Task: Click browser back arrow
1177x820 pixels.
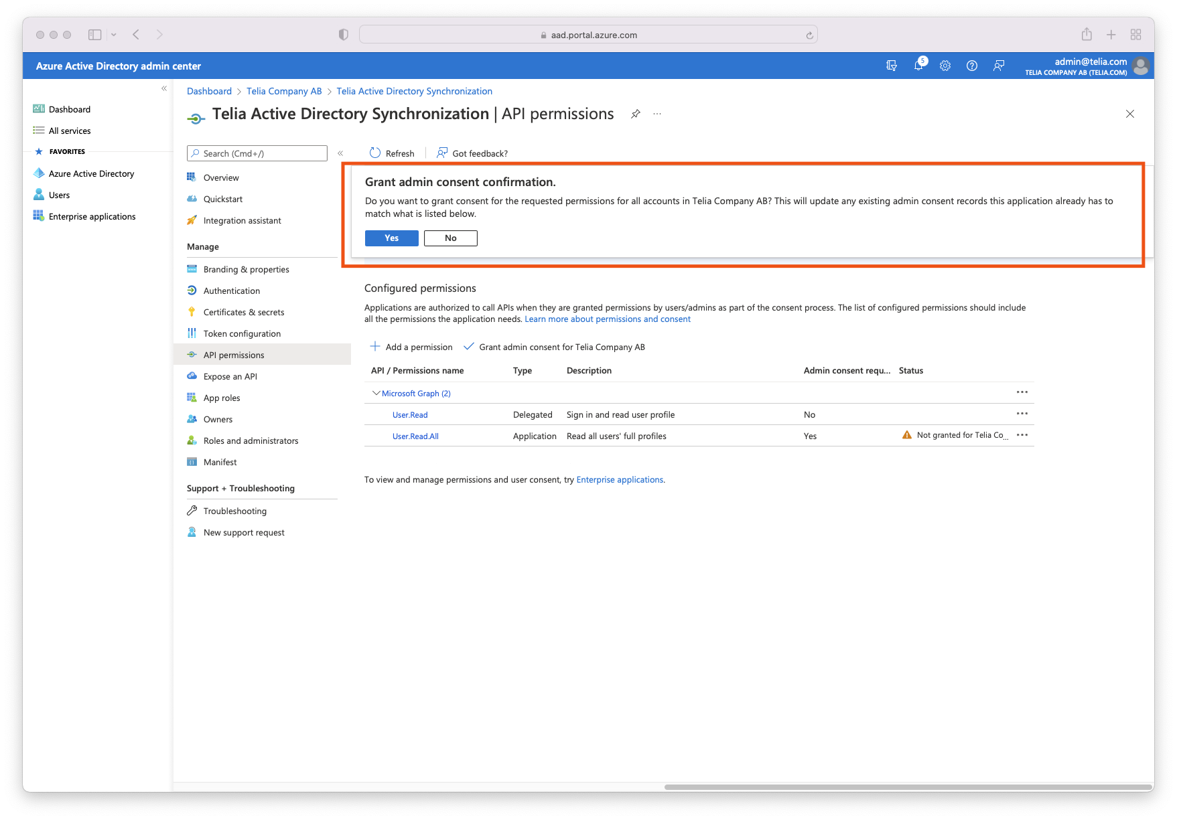Action: (x=136, y=34)
